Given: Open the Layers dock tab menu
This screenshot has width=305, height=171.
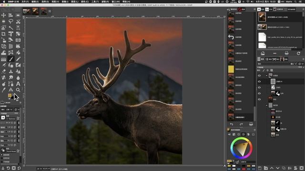Looking at the screenshot, I should (x=303, y=59).
